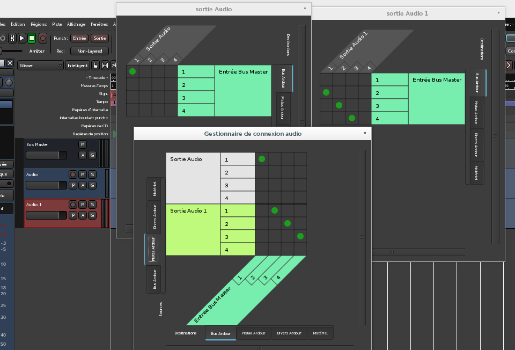This screenshot has width=515, height=350.
Task: Click the Play transport button
Action: tap(21, 38)
